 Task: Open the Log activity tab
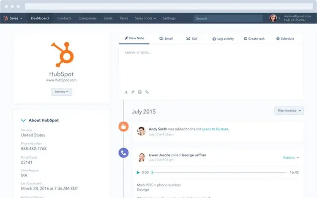coord(223,38)
